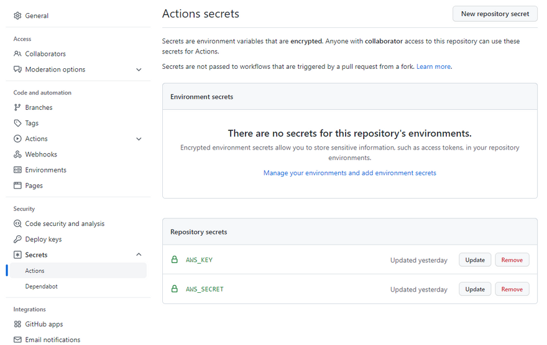
Task: Click the Code security shield-search icon
Action: pyautogui.click(x=17, y=223)
